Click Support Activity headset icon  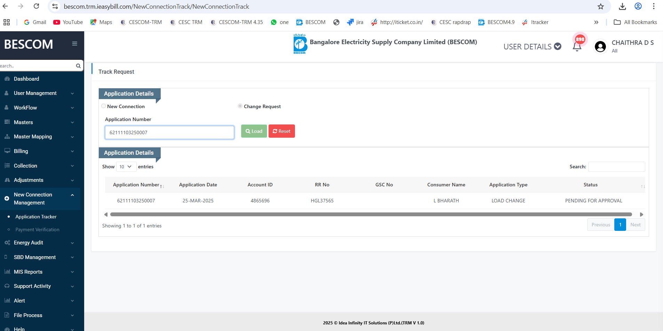click(7, 286)
